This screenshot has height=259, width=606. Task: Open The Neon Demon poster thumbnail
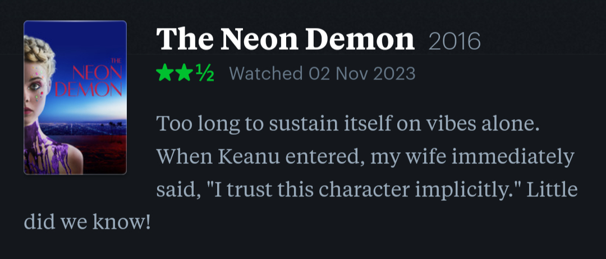[x=75, y=97]
